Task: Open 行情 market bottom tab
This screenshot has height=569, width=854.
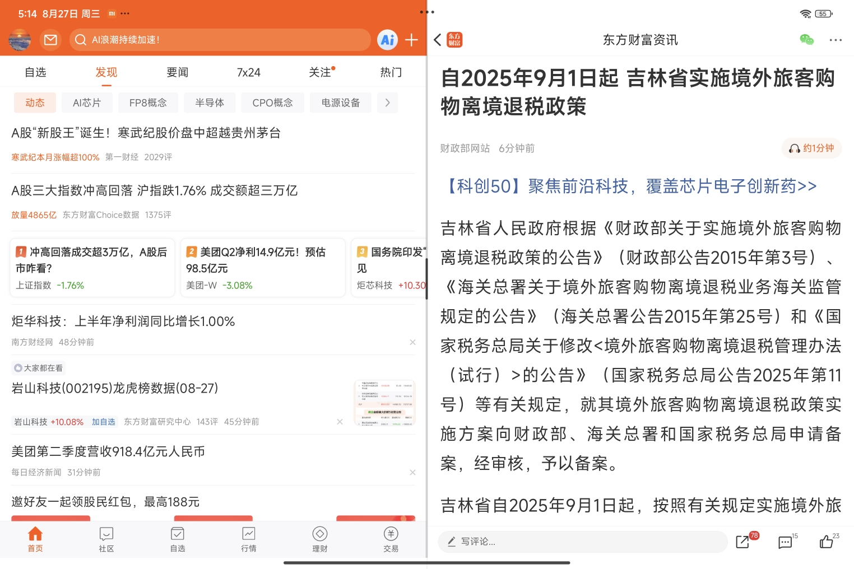Action: click(x=249, y=539)
